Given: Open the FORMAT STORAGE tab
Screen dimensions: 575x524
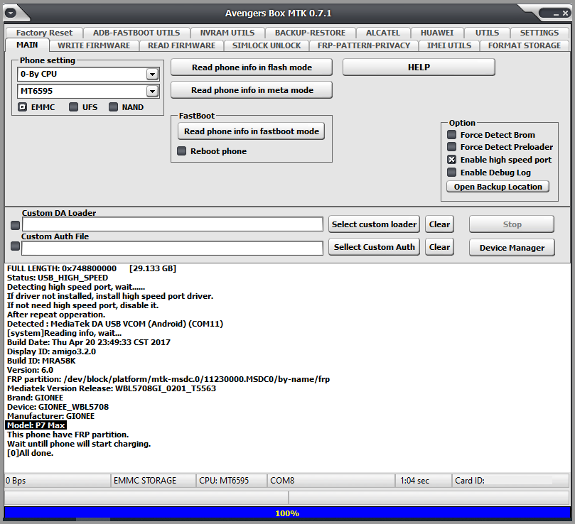Looking at the screenshot, I should point(525,45).
